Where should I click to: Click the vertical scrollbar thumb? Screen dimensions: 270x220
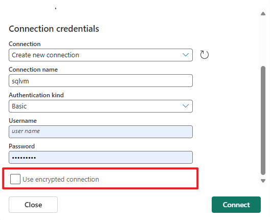point(263,120)
